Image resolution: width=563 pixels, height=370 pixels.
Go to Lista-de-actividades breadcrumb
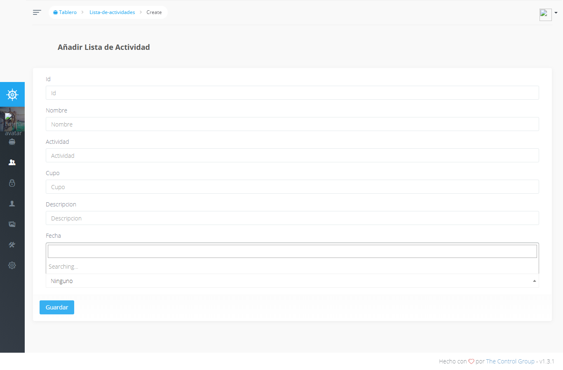(x=112, y=12)
